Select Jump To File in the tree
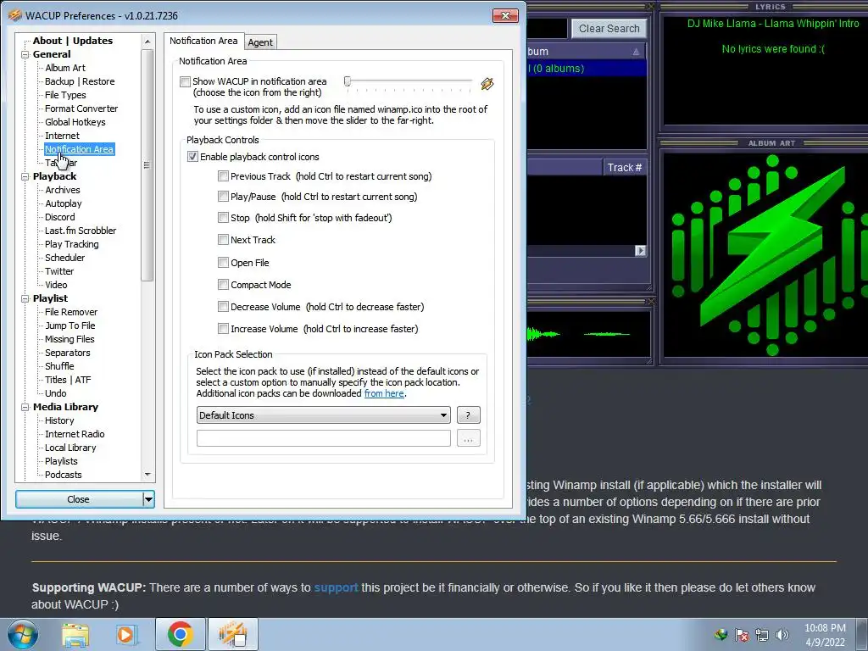The height and width of the screenshot is (651, 868). tap(70, 325)
